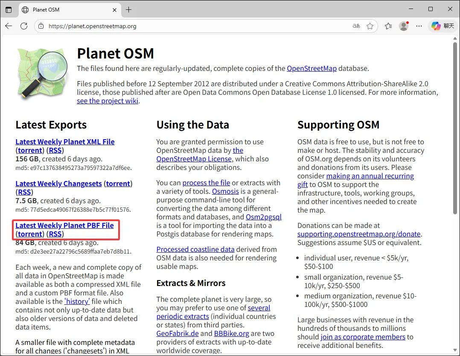Click the Planet OSM magnifier logo
The image size is (460, 356).
[x=43, y=73]
